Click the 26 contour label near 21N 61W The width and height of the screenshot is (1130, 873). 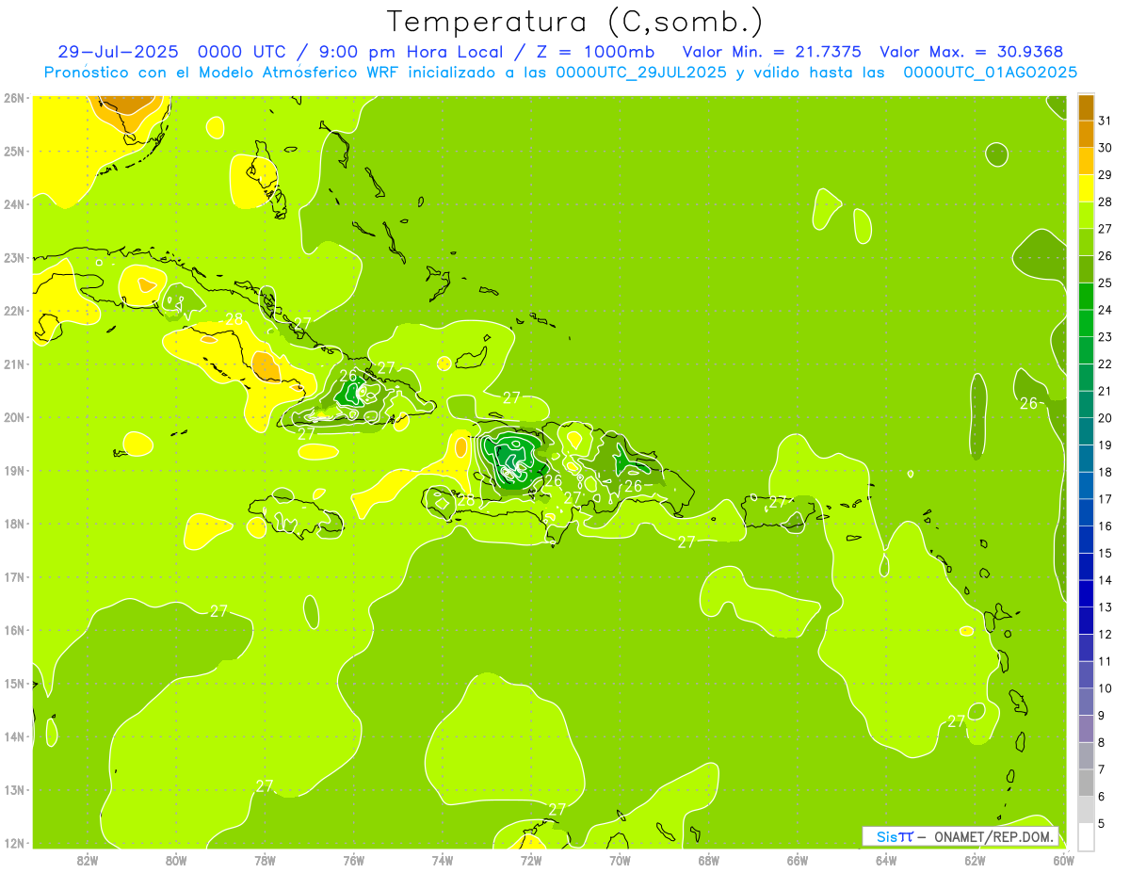(1028, 403)
